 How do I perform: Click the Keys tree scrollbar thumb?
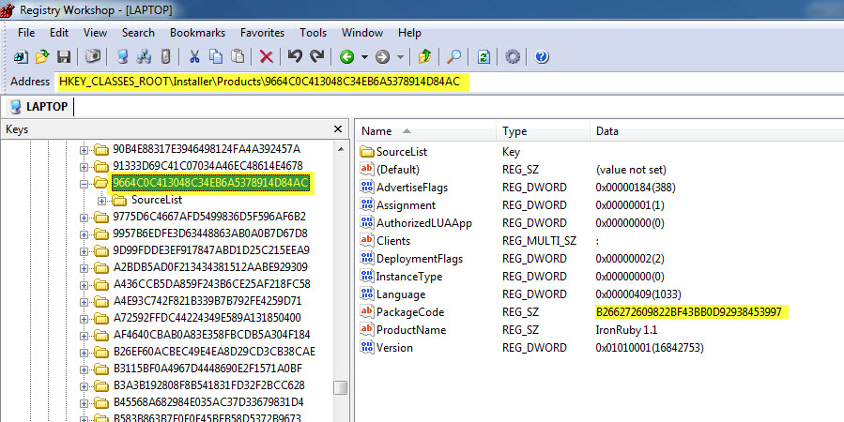pos(341,387)
